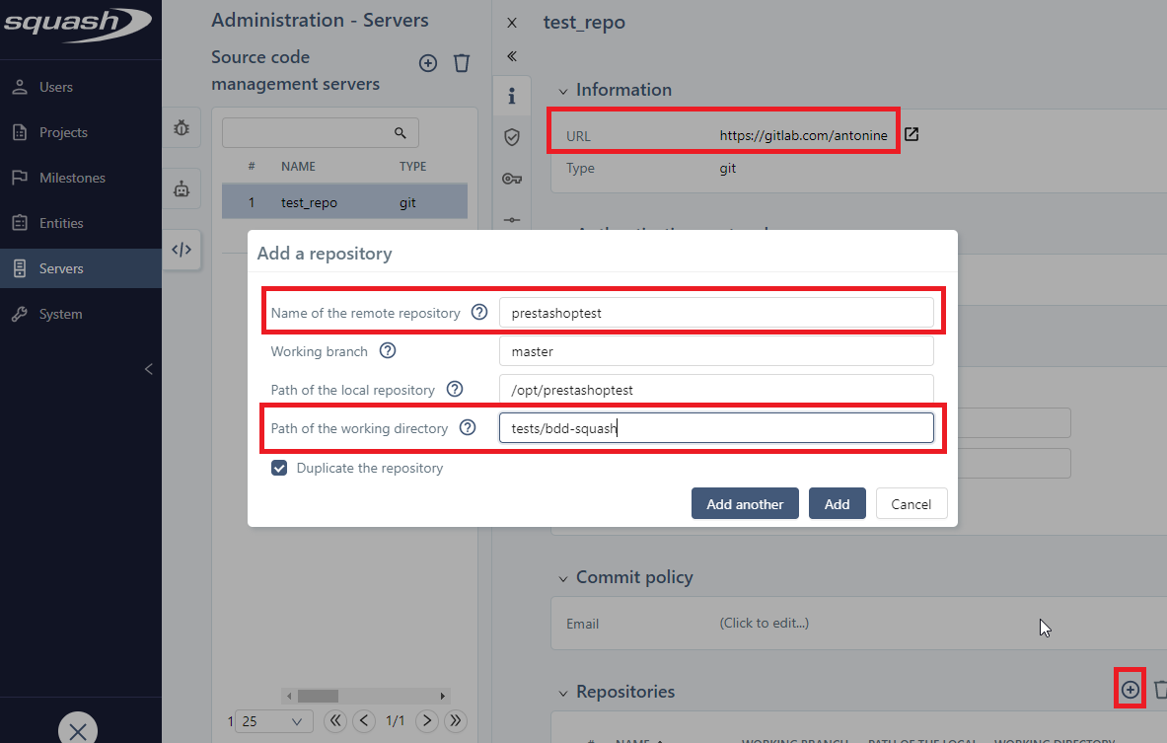Screen dimensions: 1167x743
Task: Go to the Milestones menu item
Action: point(72,178)
